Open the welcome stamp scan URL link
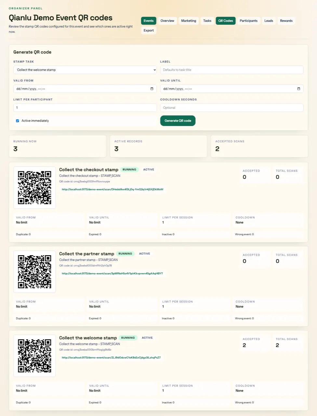This screenshot has height=416, width=317. 111,357
